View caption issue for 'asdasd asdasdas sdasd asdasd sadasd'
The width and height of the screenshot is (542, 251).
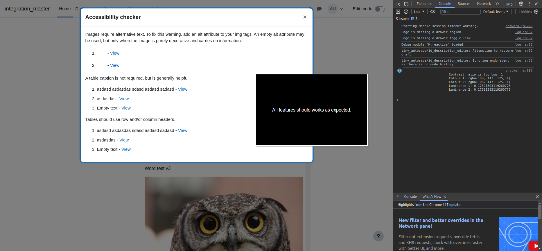(182, 89)
